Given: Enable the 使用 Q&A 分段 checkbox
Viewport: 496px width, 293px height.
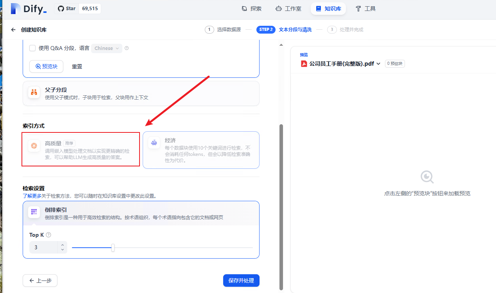Looking at the screenshot, I should [x=33, y=48].
